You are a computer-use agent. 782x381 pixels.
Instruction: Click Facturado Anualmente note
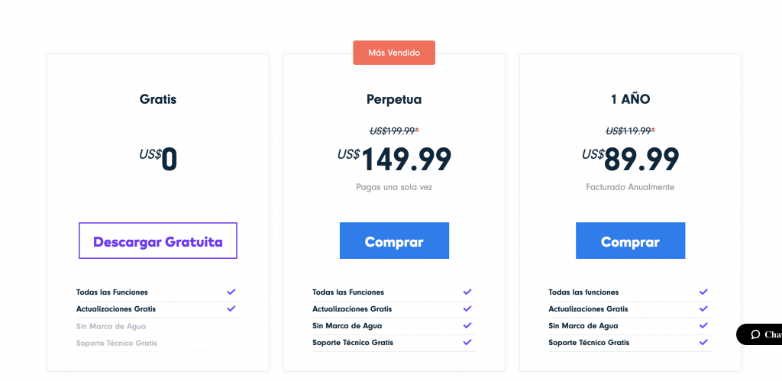click(x=630, y=187)
